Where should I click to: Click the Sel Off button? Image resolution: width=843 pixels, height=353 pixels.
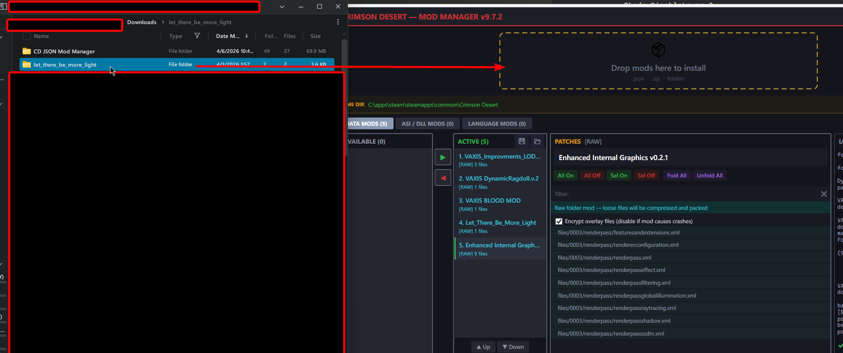click(x=646, y=175)
